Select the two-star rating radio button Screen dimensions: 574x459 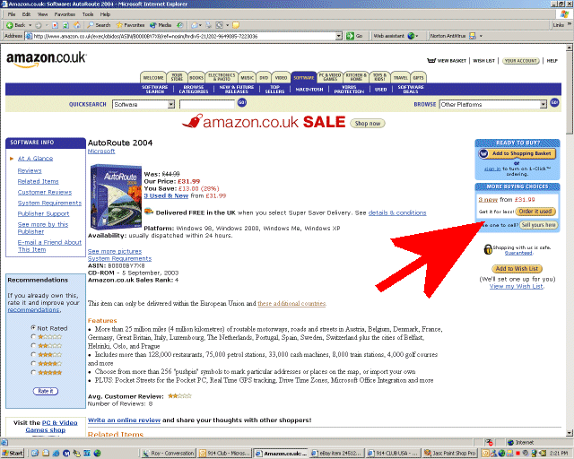33,345
